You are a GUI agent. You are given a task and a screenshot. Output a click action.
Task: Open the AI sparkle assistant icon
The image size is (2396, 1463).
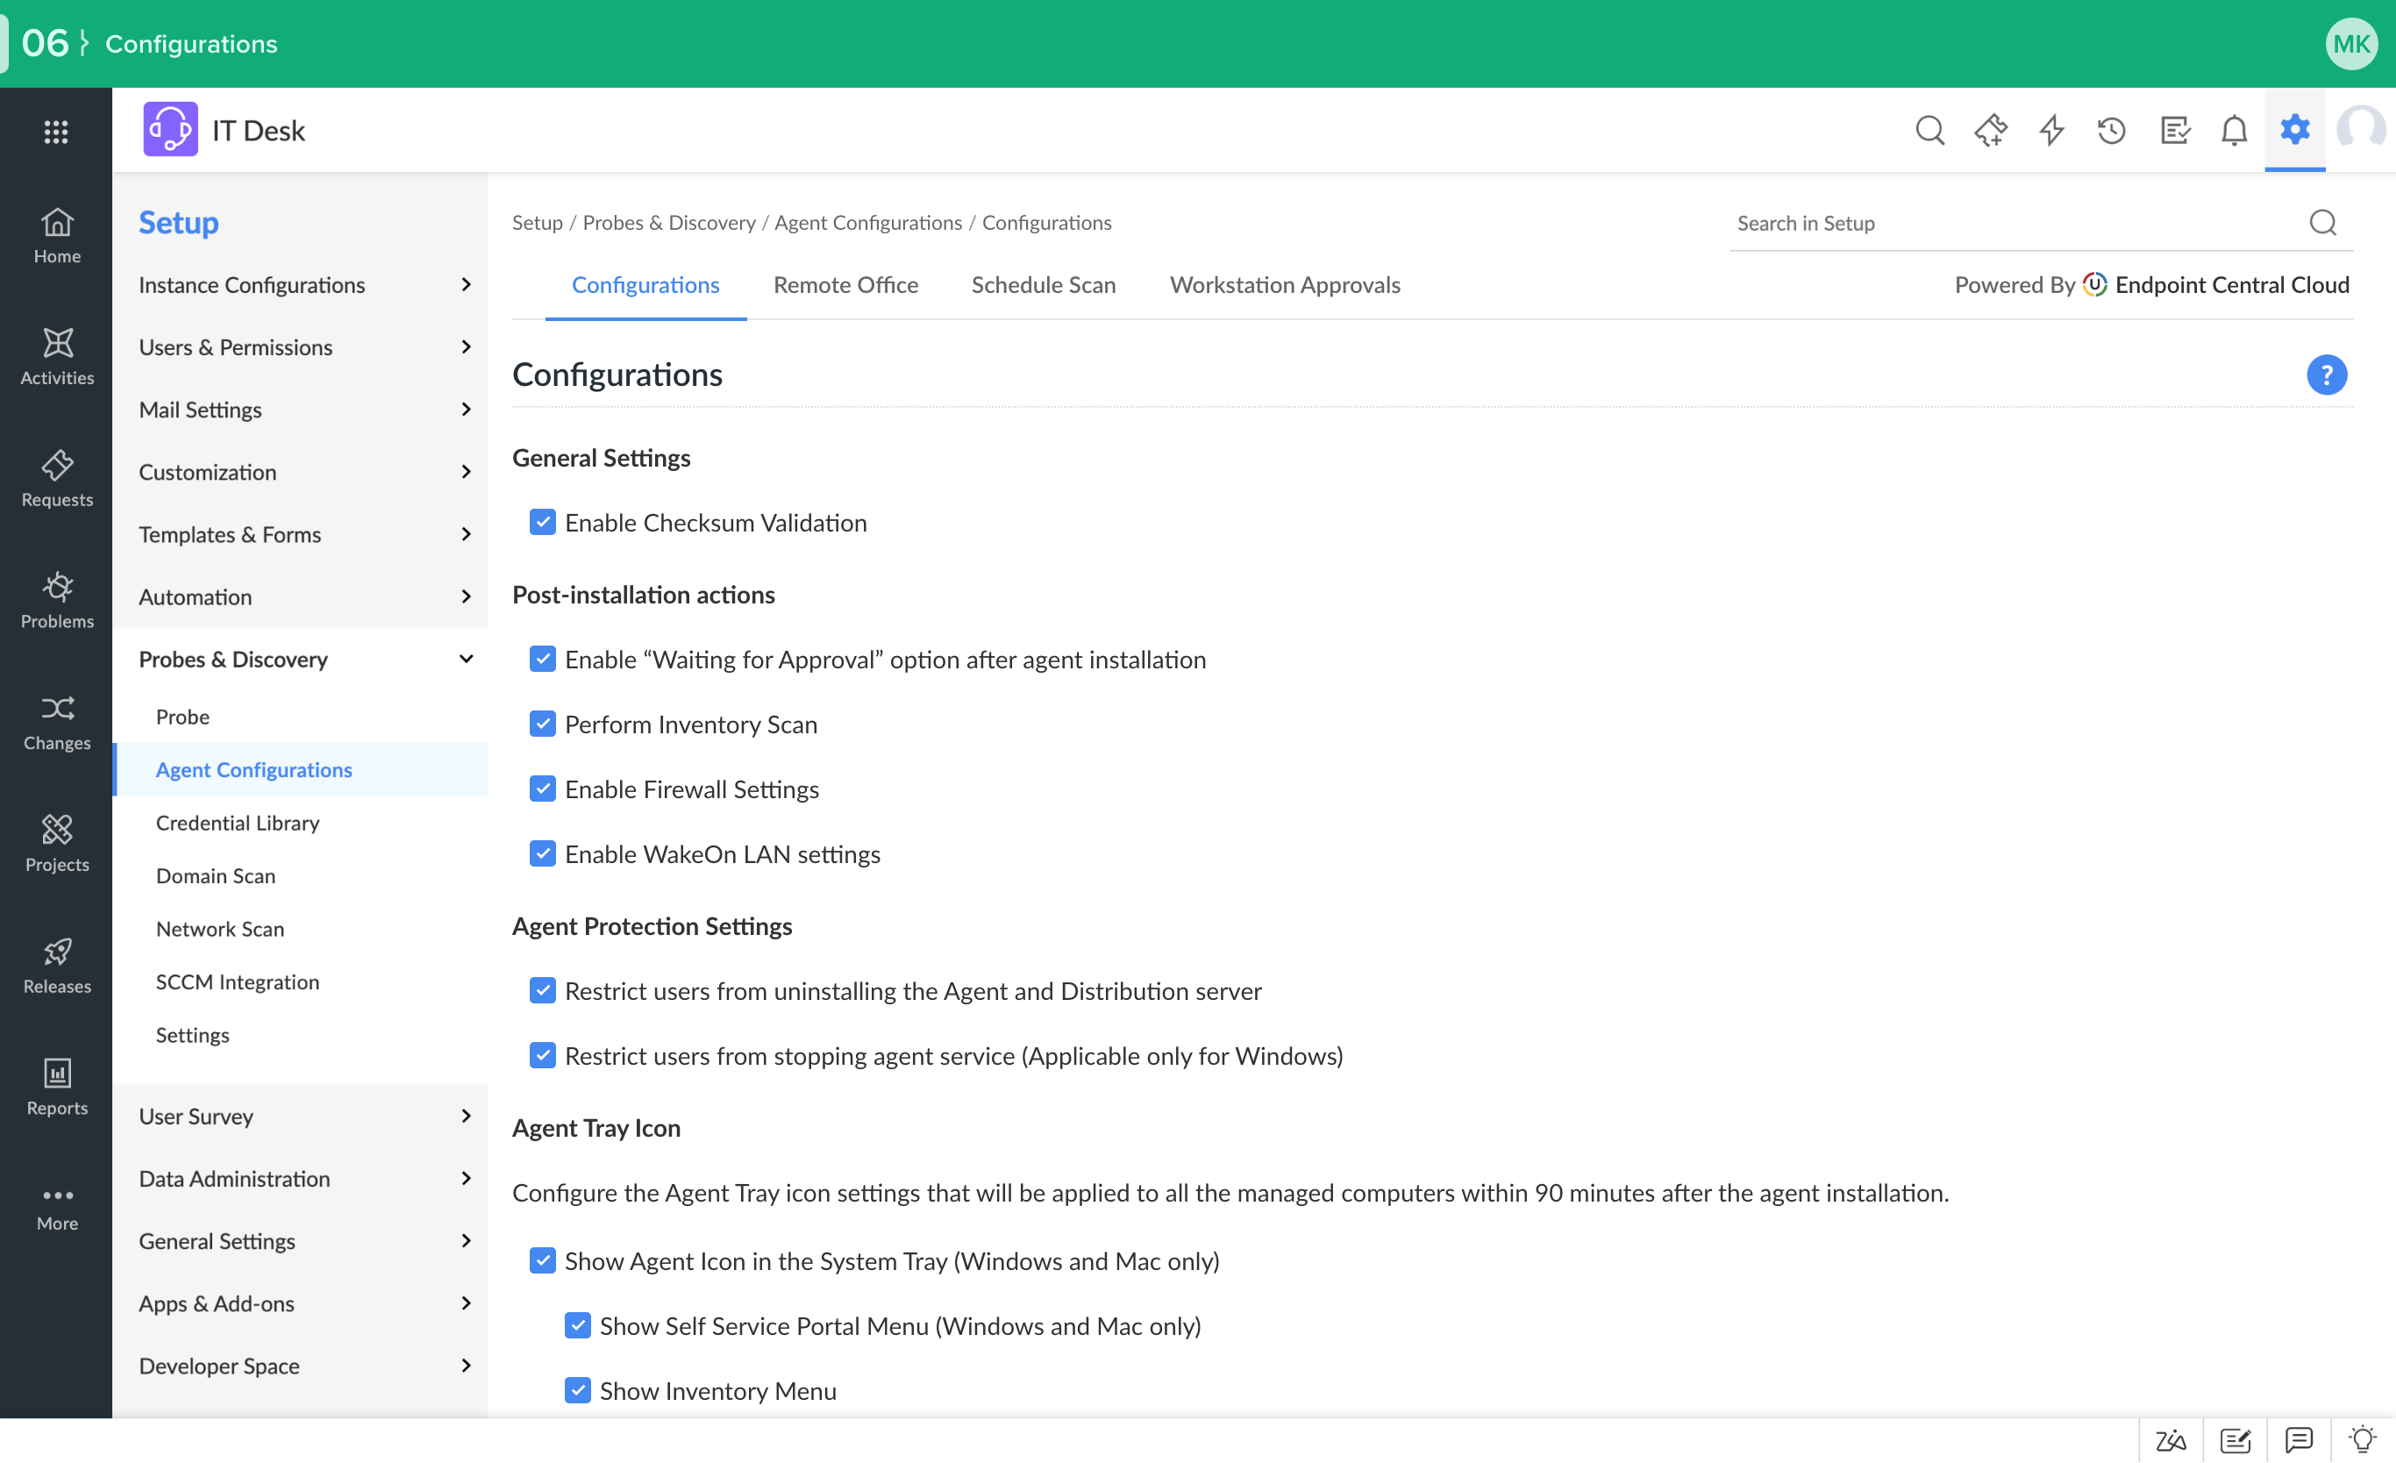1991,130
